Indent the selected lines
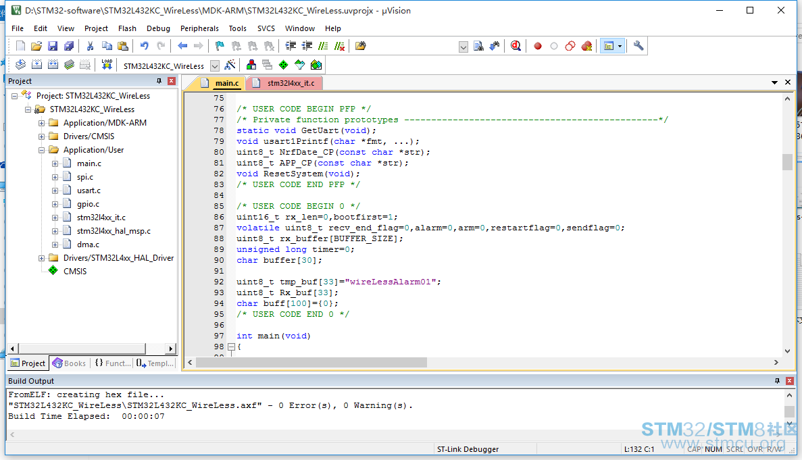Screen dimensions: 802x460 [x=291, y=46]
